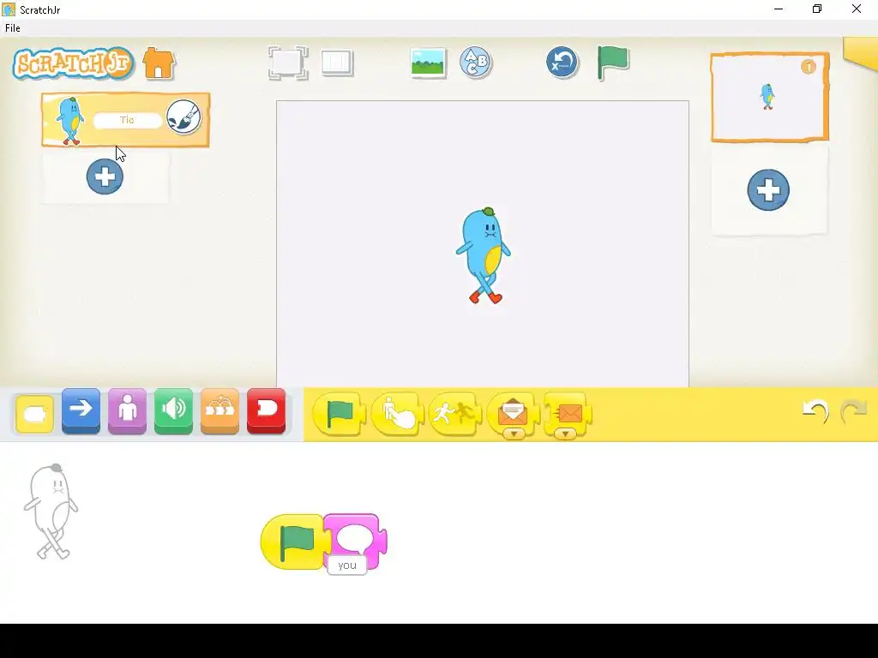This screenshot has height=658, width=878.
Task: Toggle the stage grid
Action: click(x=337, y=63)
